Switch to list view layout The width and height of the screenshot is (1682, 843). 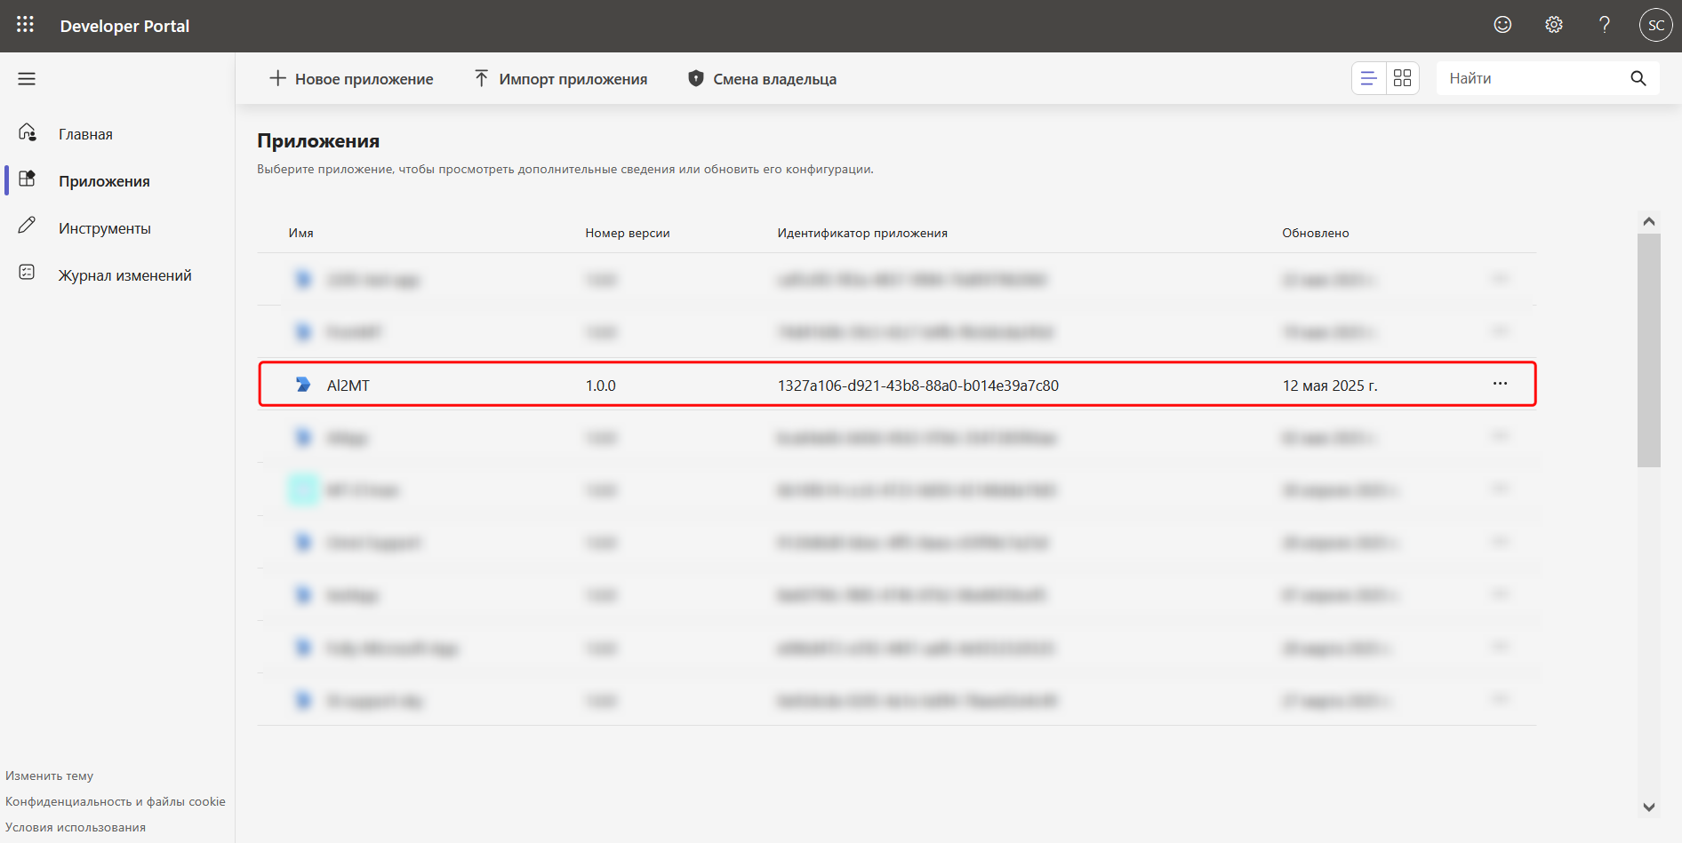coord(1369,78)
